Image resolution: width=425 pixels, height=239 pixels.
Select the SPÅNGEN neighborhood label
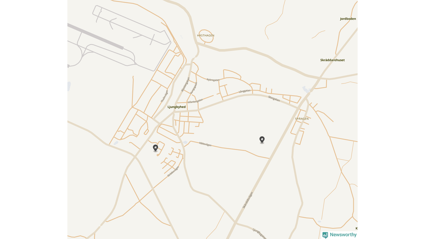(302, 119)
